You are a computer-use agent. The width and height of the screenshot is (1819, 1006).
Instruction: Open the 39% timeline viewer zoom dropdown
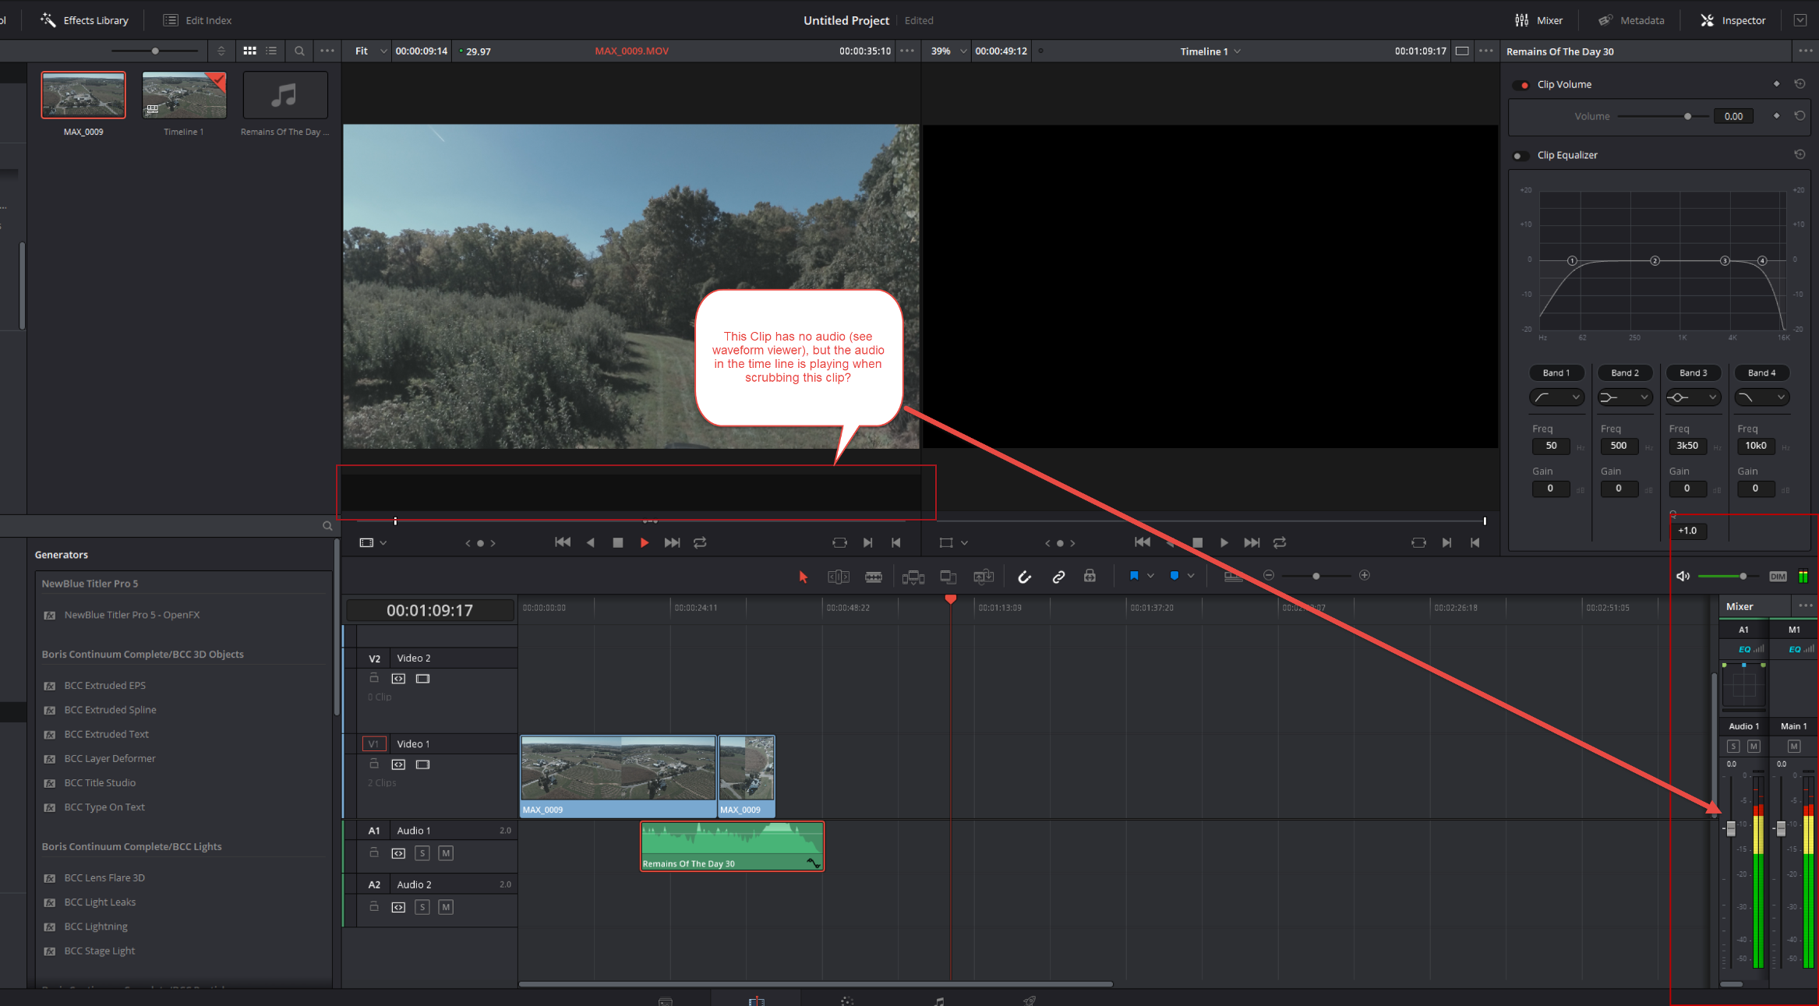[948, 51]
